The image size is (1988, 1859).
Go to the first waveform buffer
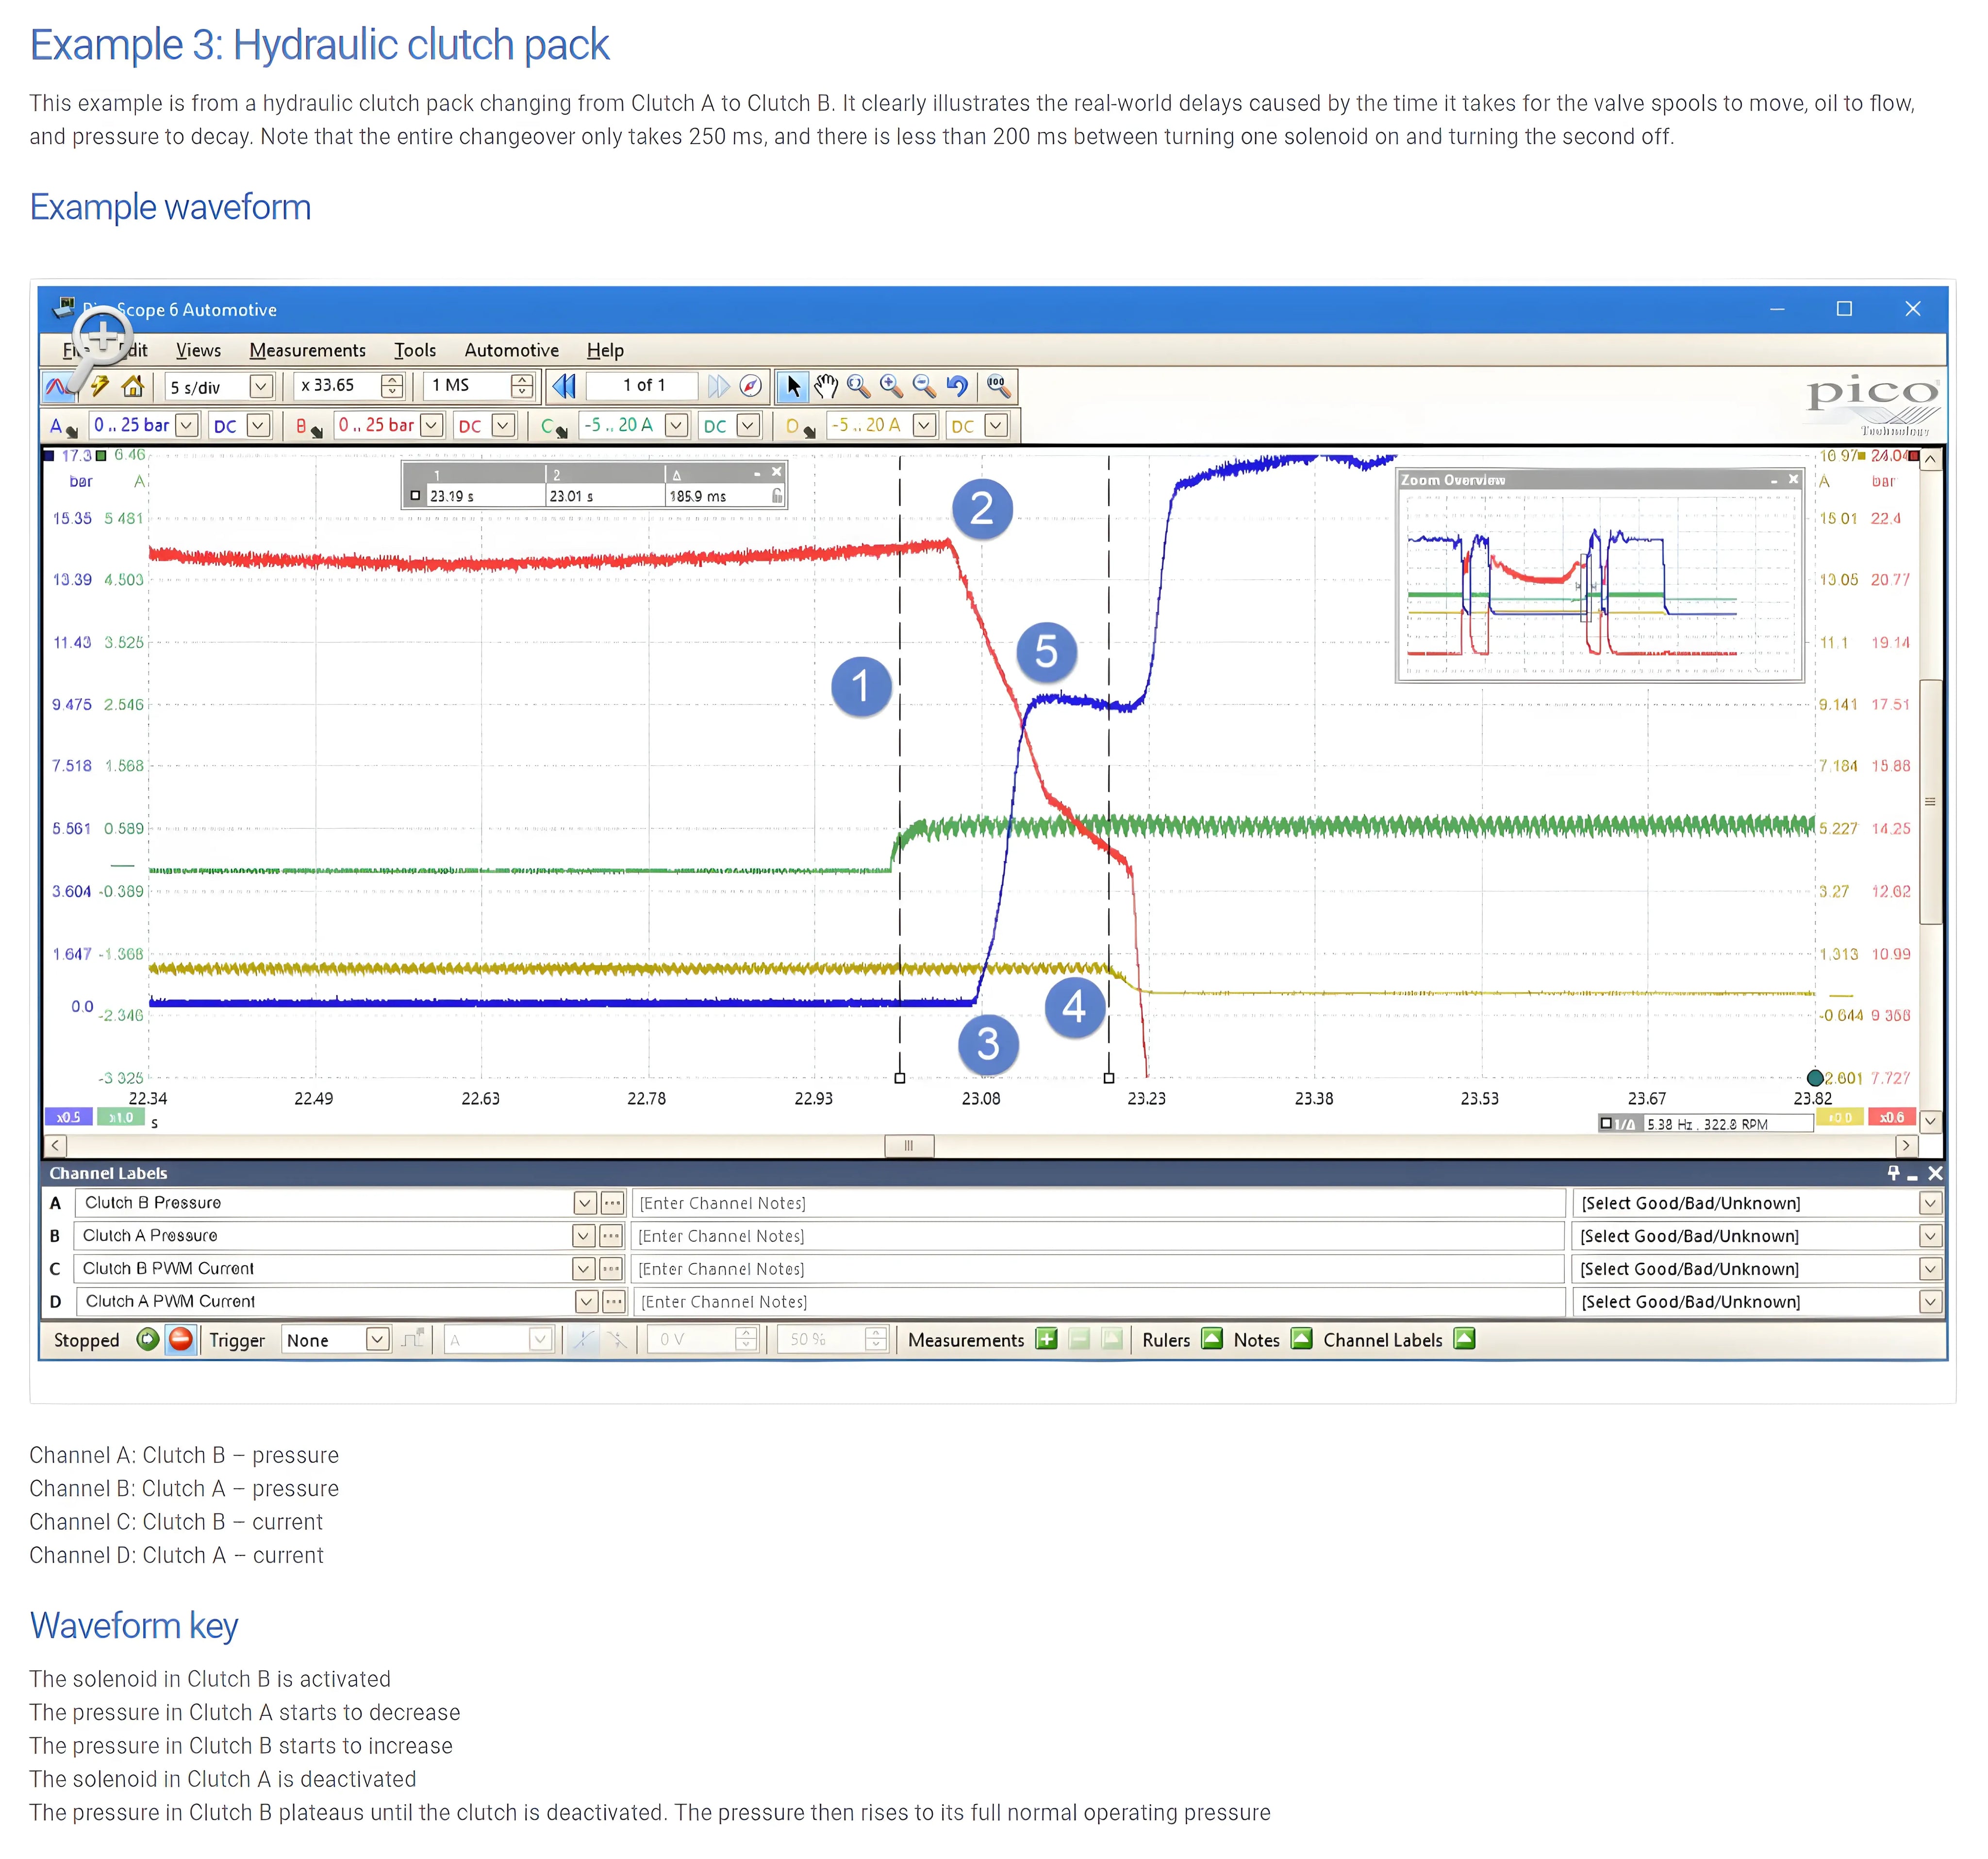click(564, 386)
